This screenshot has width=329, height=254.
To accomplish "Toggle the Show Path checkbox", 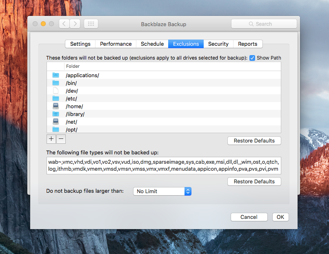I will (252, 58).
